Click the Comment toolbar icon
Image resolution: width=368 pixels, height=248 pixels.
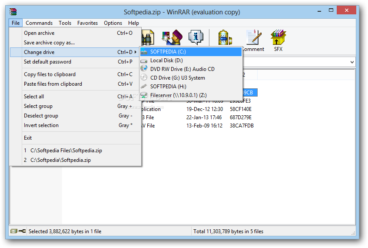click(x=253, y=37)
